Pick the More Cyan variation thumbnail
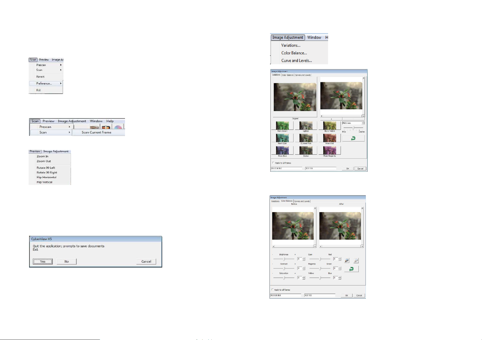The height and width of the screenshot is (340, 482). pos(282,138)
